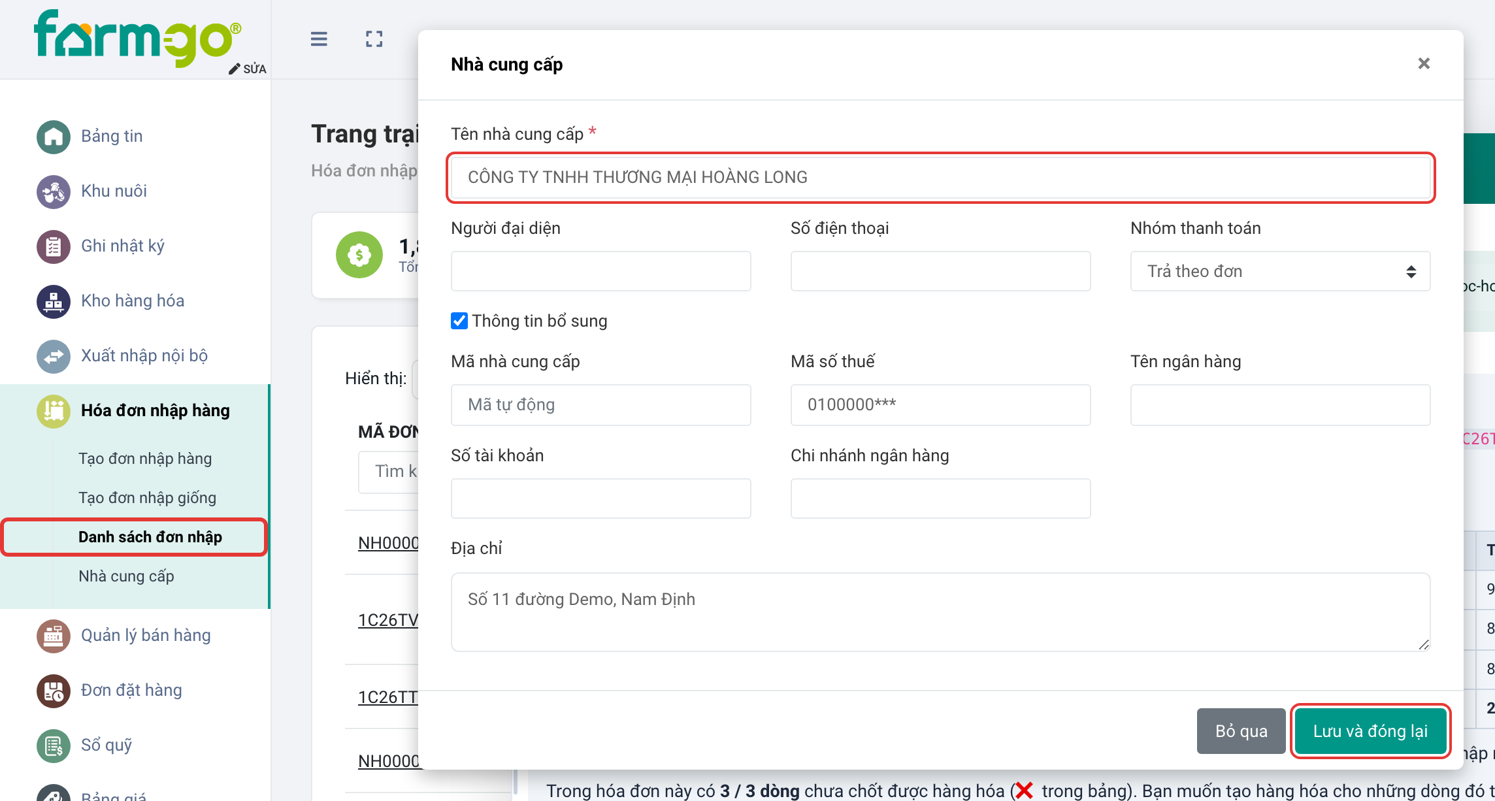1495x801 pixels.
Task: Click the Bảng tin home icon
Action: (54, 137)
